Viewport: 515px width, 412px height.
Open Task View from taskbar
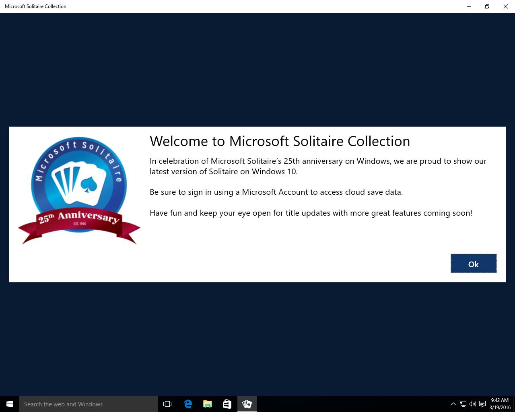point(167,404)
